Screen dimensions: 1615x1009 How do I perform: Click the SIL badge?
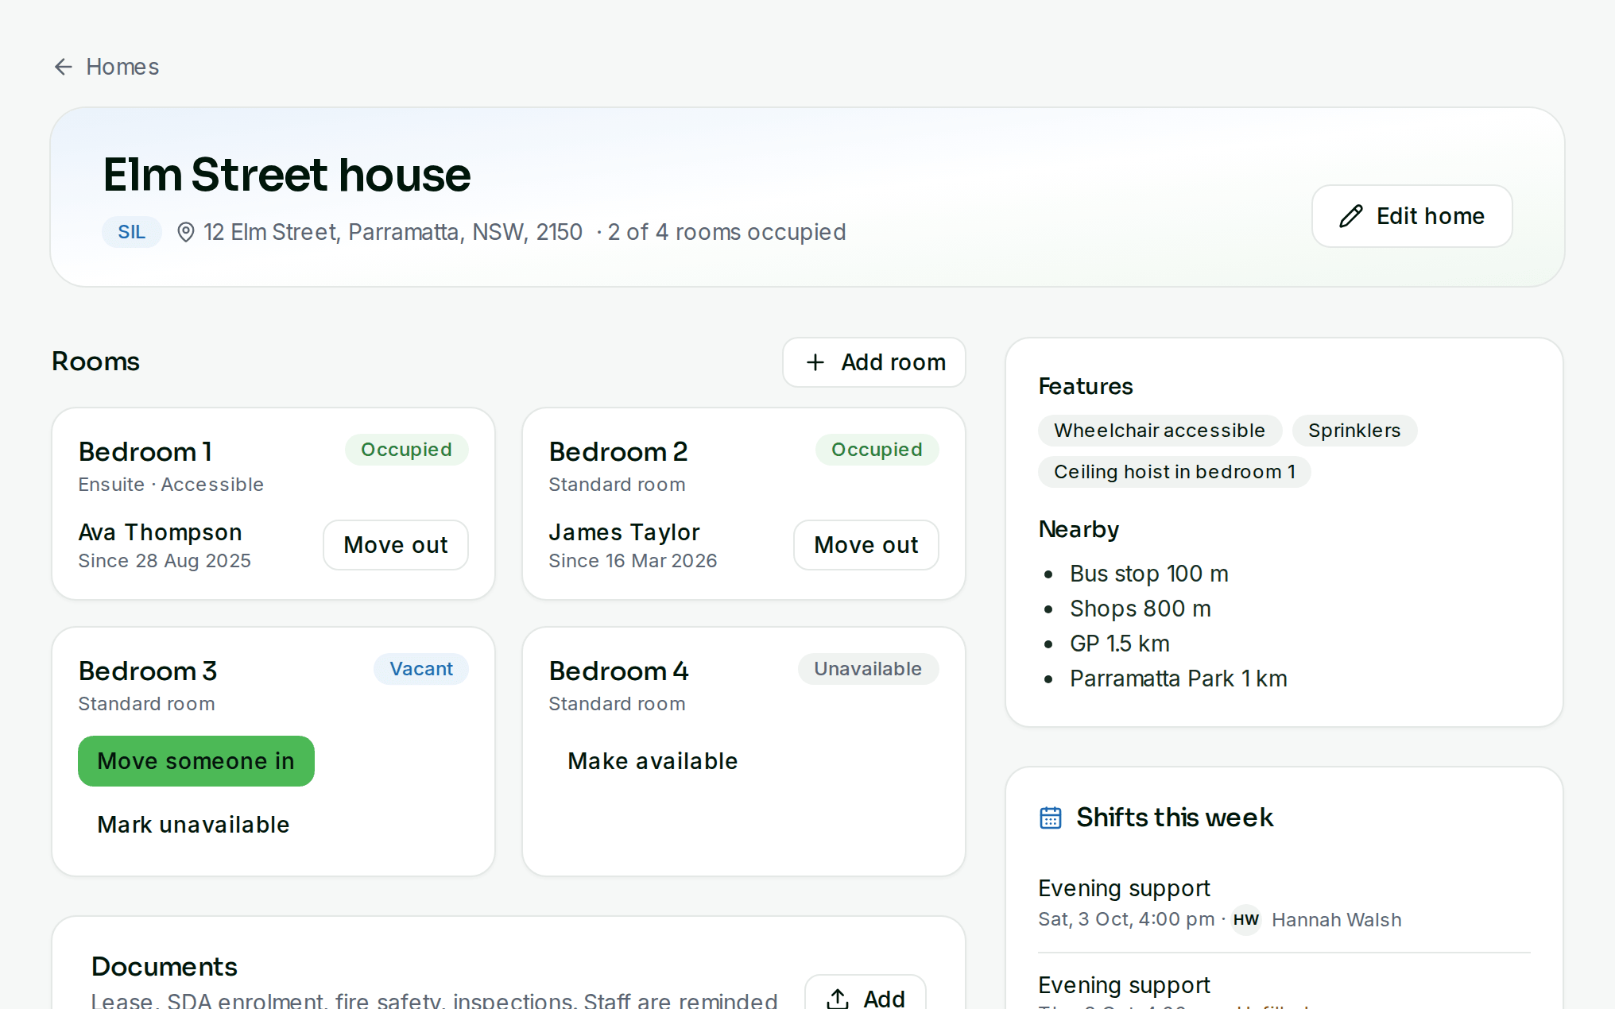pyautogui.click(x=132, y=232)
